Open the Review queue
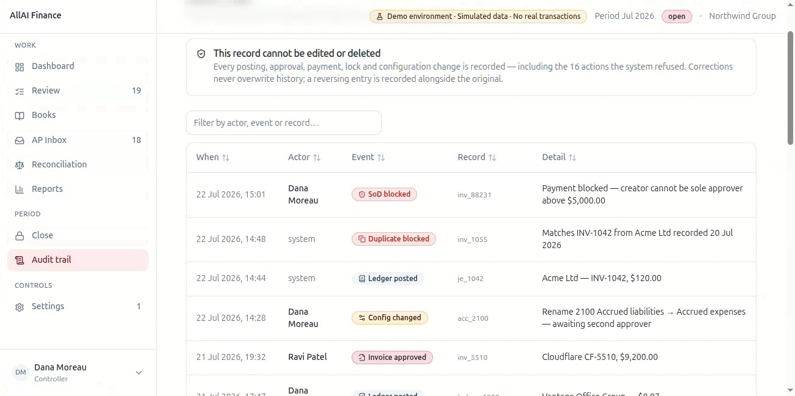This screenshot has height=396, width=795. tap(78, 90)
